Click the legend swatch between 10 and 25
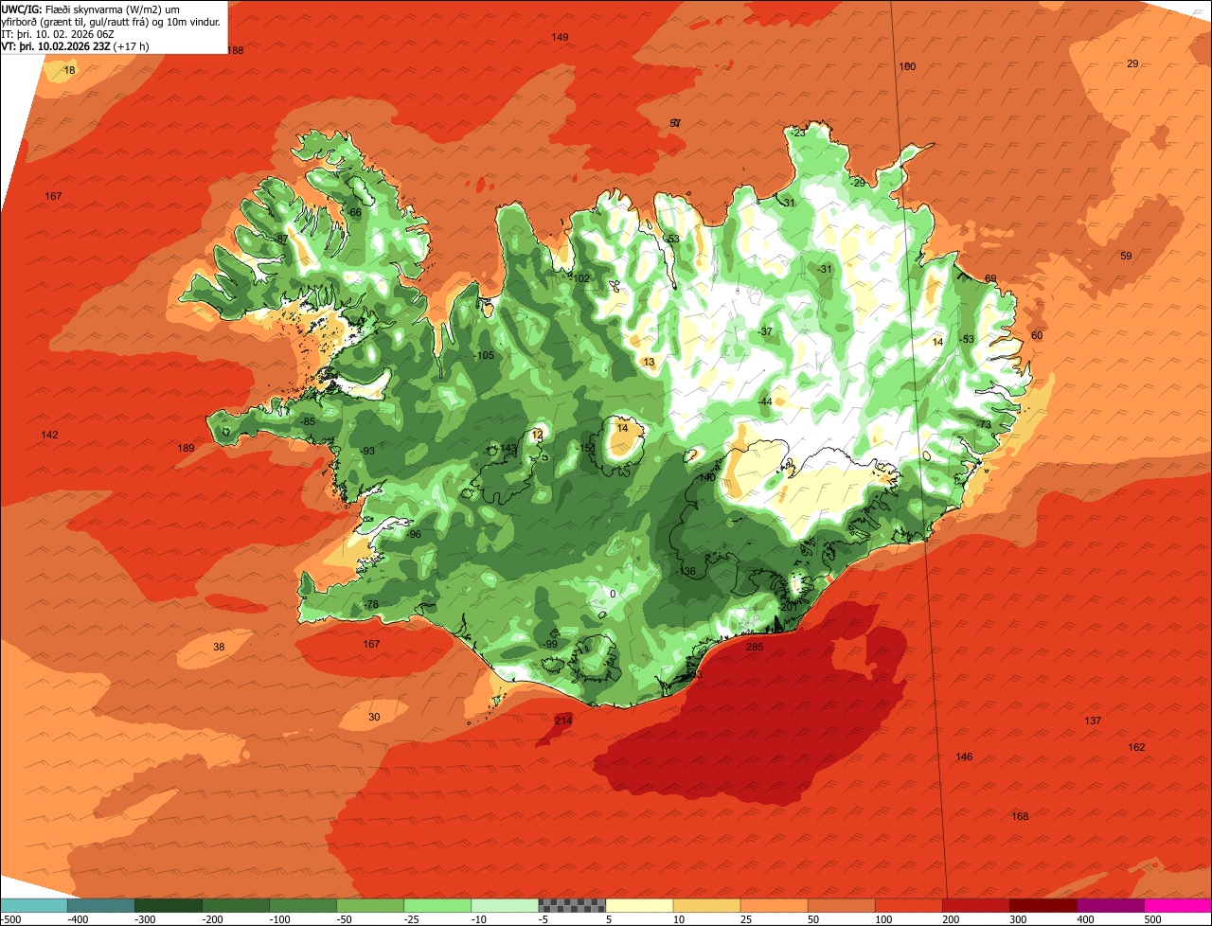The image size is (1212, 926). coord(706,905)
